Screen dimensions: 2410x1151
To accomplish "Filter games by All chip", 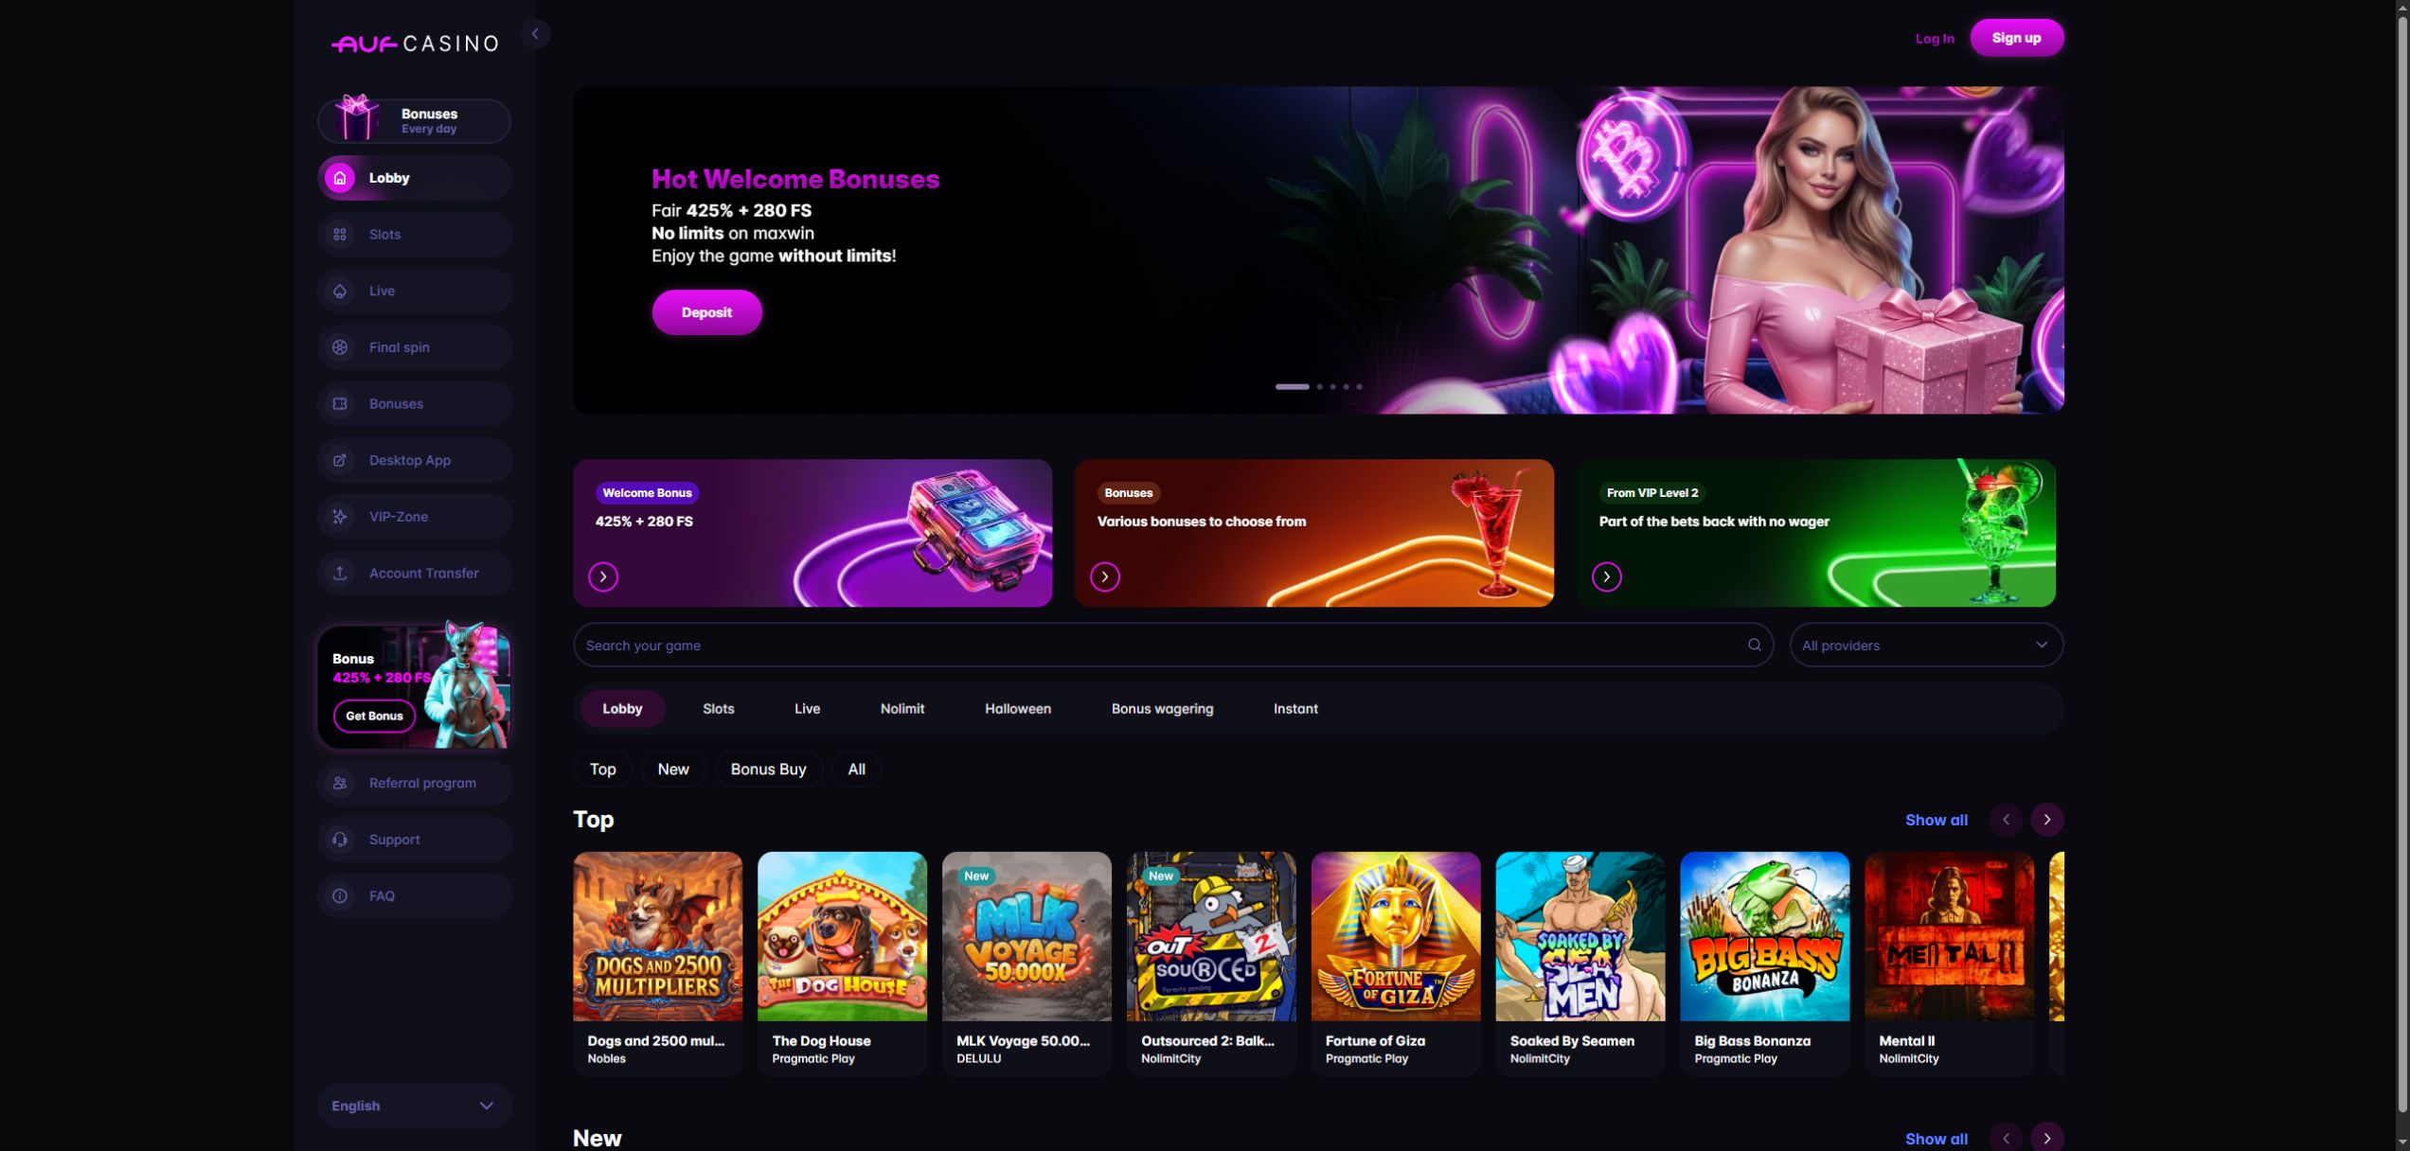I will [x=856, y=770].
